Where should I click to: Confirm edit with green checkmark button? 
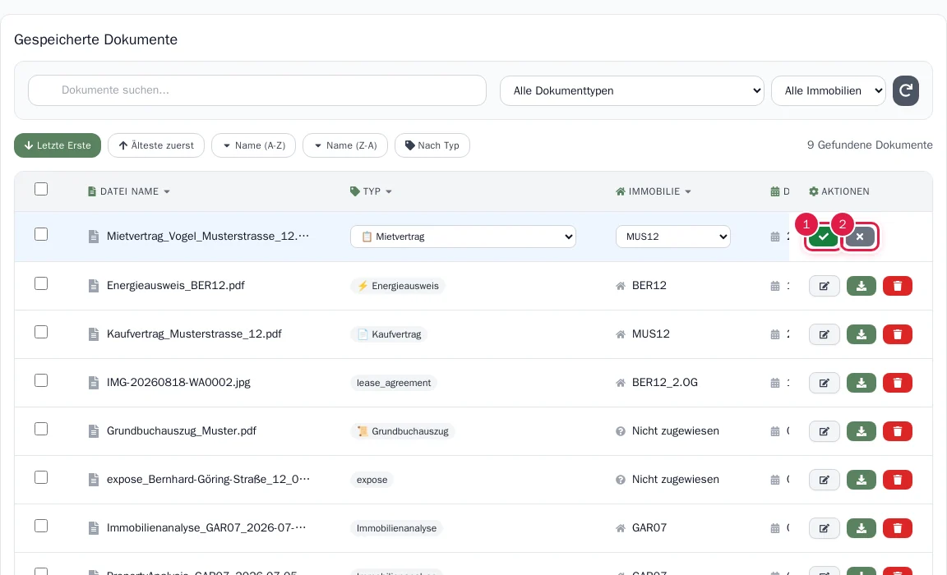[x=823, y=237]
